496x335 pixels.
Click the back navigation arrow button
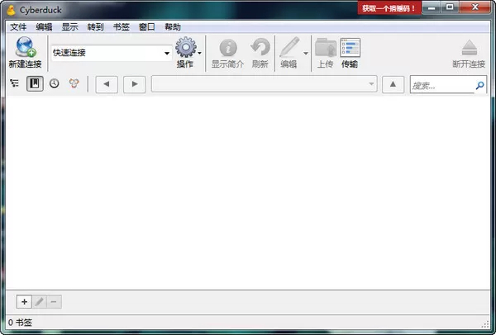coord(107,84)
